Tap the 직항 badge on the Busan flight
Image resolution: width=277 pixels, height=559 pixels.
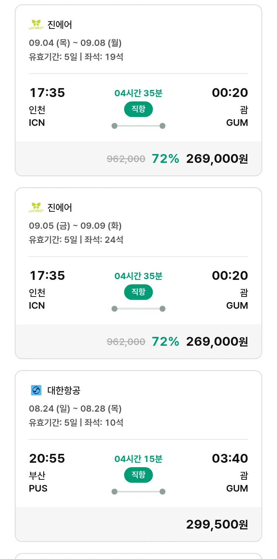(138, 475)
